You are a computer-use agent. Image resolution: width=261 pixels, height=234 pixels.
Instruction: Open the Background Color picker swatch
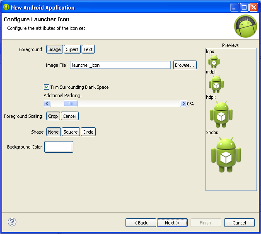coord(59,147)
